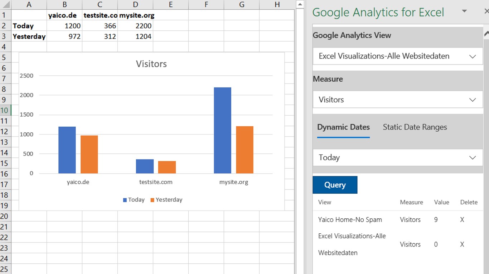The image size is (489, 274).
Task: Click the View column header in the query table
Action: point(325,202)
